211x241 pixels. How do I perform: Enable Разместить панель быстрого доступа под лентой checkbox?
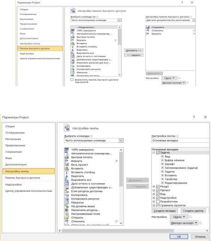pyautogui.click(x=72, y=79)
